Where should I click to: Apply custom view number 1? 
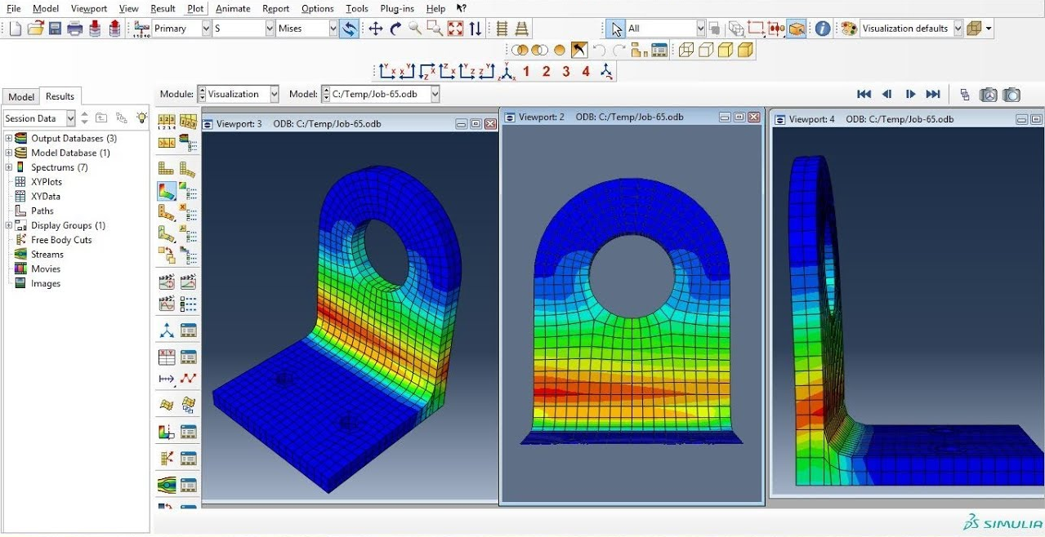(x=526, y=72)
